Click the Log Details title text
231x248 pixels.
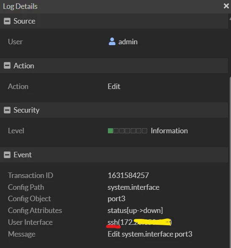tap(20, 6)
